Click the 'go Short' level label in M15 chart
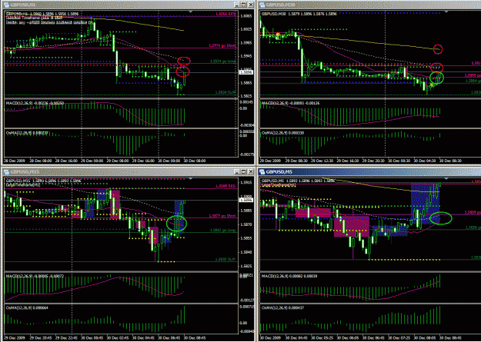This screenshot has width=481, height=342. pyautogui.click(x=222, y=217)
